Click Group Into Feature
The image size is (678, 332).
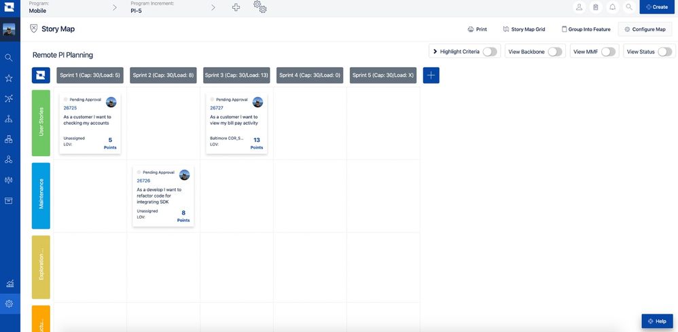point(586,29)
